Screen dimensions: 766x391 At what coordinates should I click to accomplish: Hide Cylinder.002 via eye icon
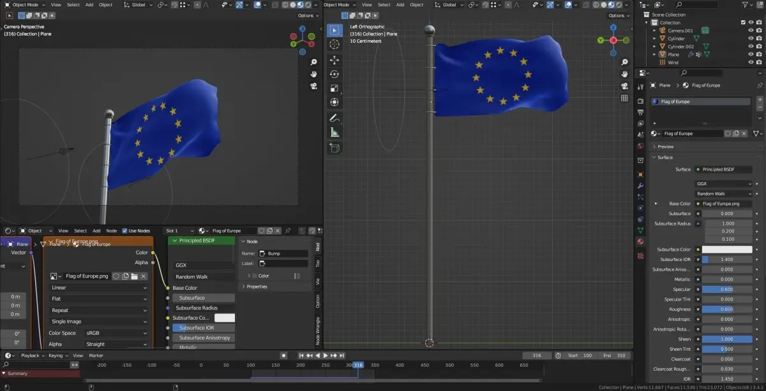751,46
